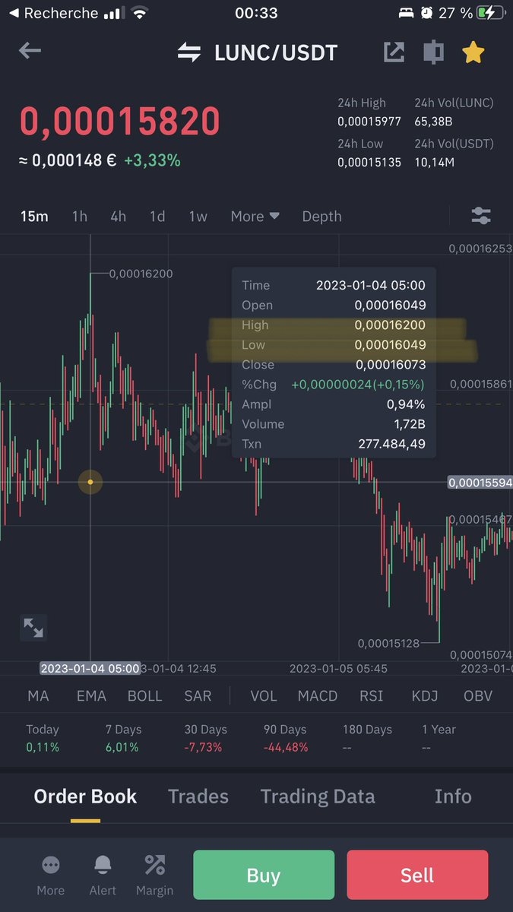Screen dimensions: 513x912
Task: Tap the 24h High value 0,00015977
Action: (x=369, y=121)
